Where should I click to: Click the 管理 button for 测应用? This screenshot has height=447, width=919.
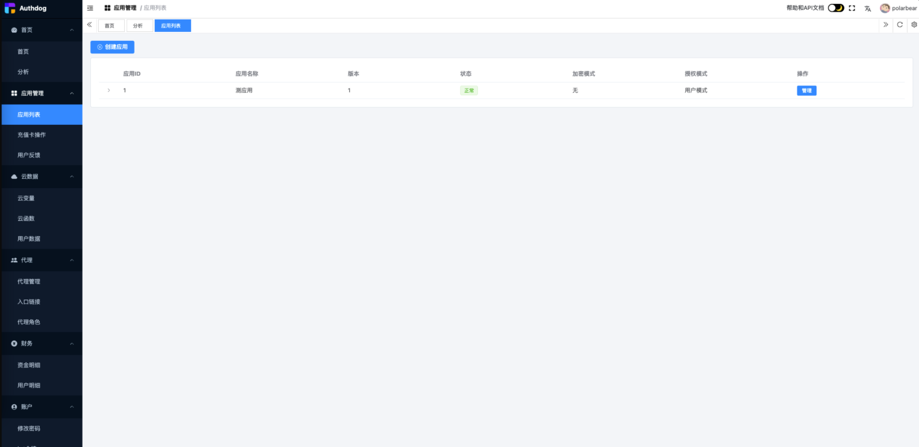pyautogui.click(x=807, y=90)
